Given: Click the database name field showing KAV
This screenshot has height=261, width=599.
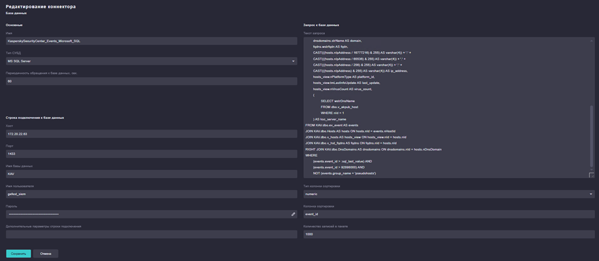Looking at the screenshot, I should (x=152, y=174).
